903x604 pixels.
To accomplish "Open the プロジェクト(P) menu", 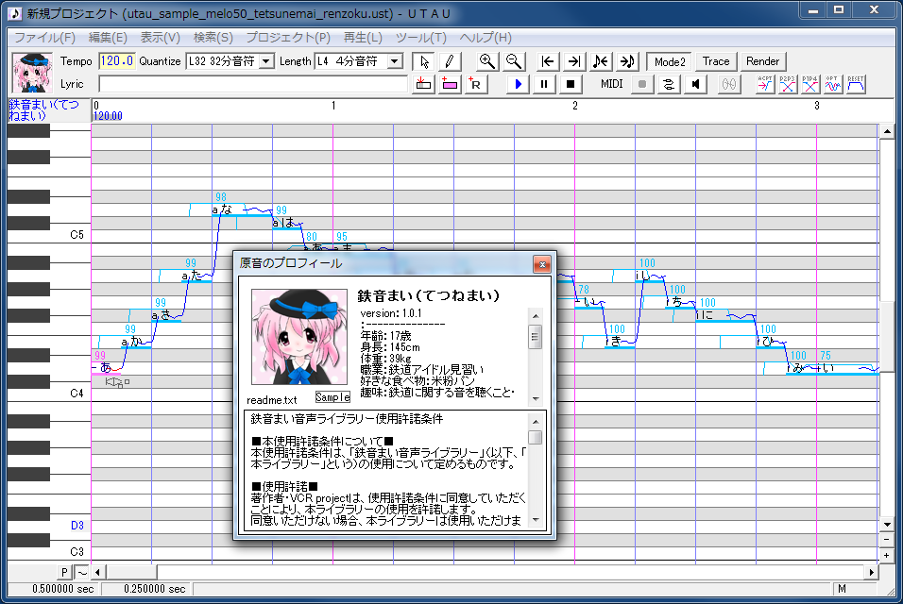I will pos(288,38).
